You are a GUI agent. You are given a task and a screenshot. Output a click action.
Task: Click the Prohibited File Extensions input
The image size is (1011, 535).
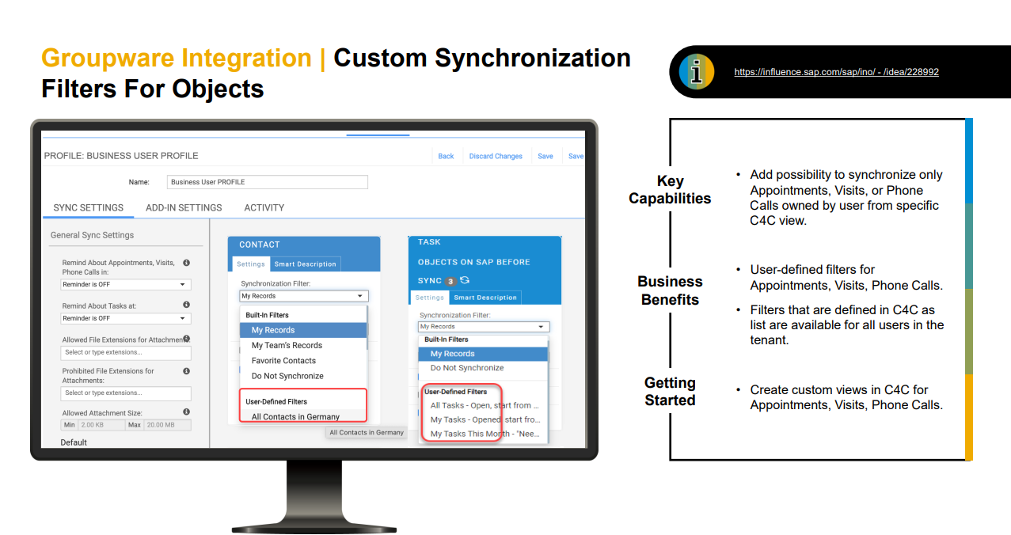[126, 393]
